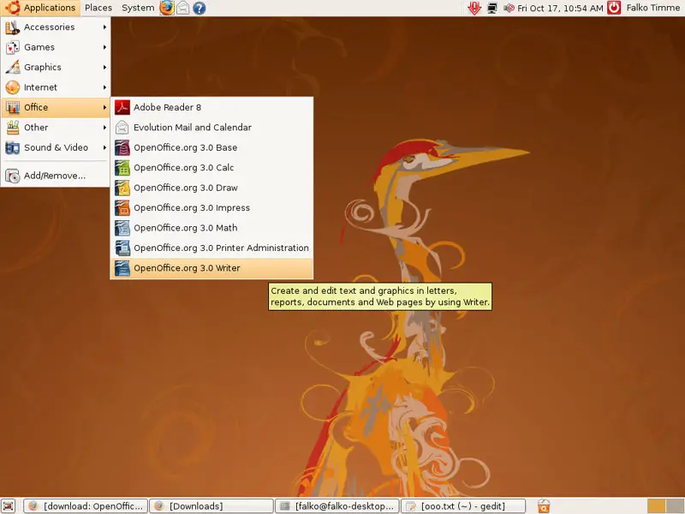Launch OpenOffice.org 3.0 Writer

211,268
